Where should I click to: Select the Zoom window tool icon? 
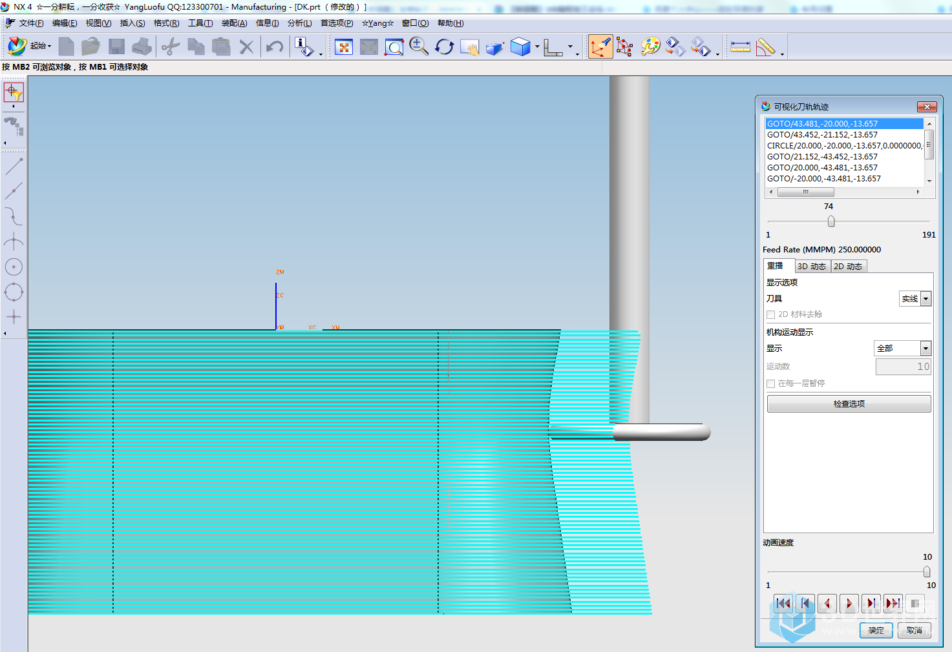click(x=394, y=47)
